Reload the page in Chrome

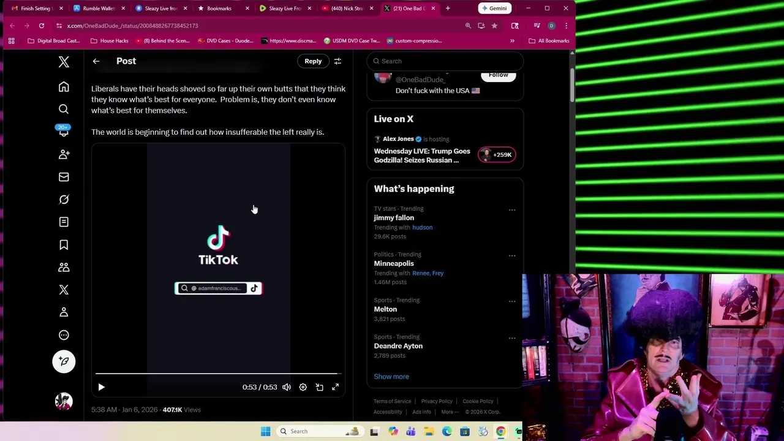point(42,26)
